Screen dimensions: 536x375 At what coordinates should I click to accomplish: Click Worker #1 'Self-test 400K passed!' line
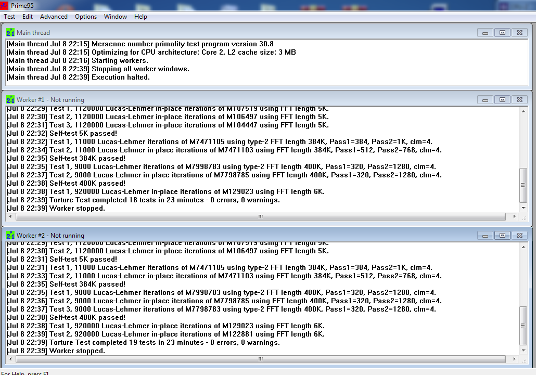tap(66, 184)
